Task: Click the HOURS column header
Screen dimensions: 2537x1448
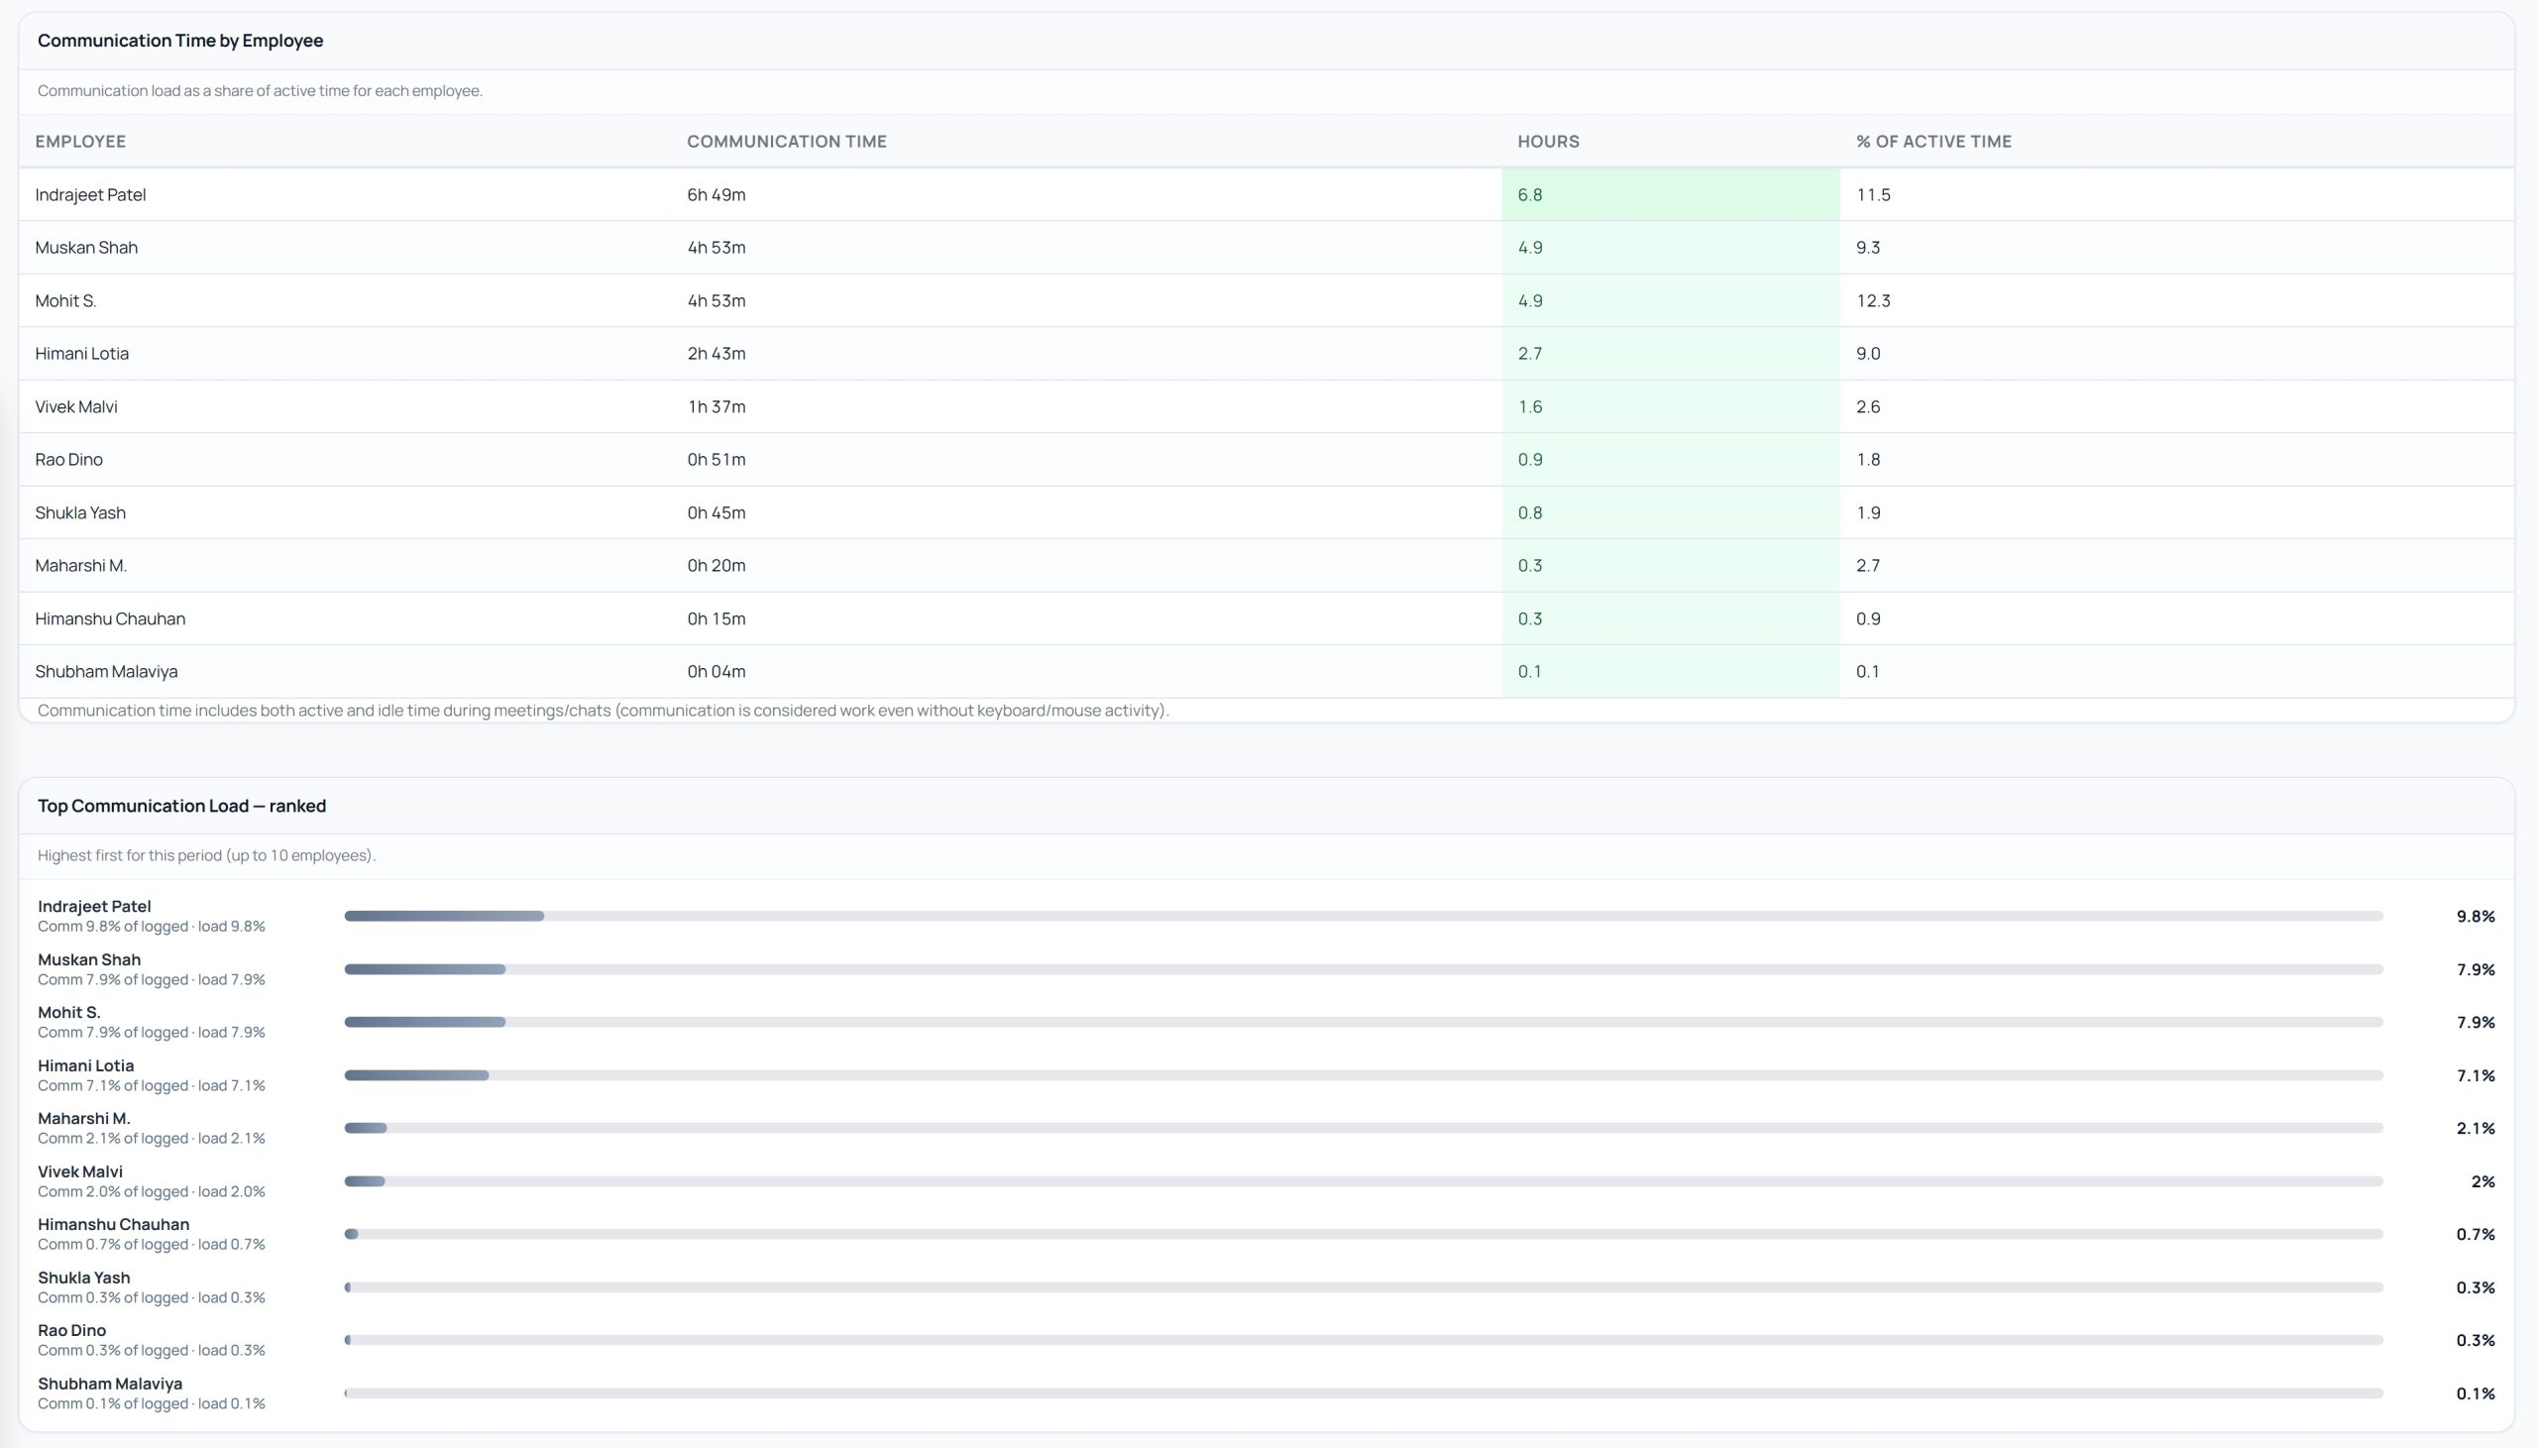Action: tap(1548, 141)
